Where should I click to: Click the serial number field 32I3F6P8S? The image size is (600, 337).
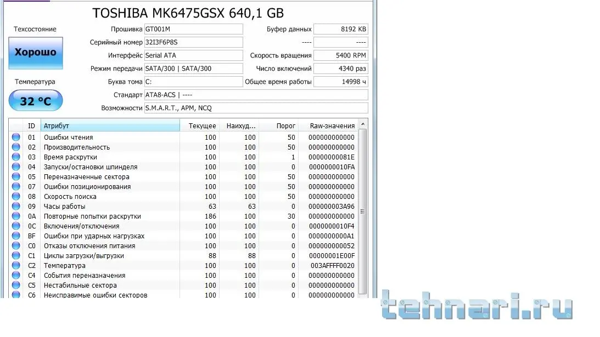(194, 42)
